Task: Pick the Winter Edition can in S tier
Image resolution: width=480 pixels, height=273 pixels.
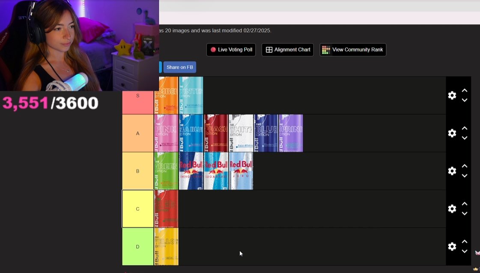Action: pyautogui.click(x=191, y=95)
